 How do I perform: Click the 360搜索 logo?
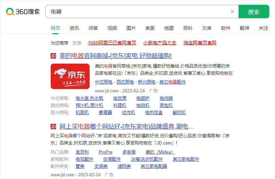(23, 12)
